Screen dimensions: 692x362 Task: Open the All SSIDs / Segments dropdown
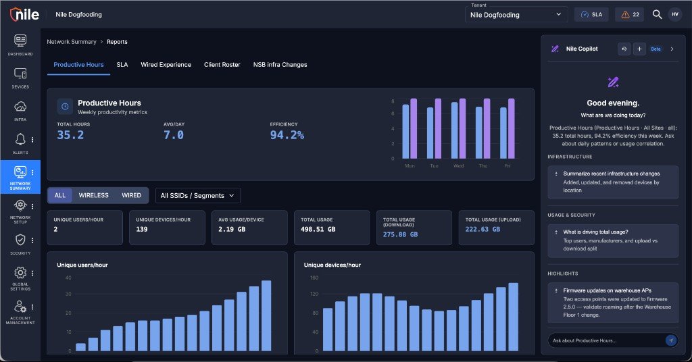point(198,196)
